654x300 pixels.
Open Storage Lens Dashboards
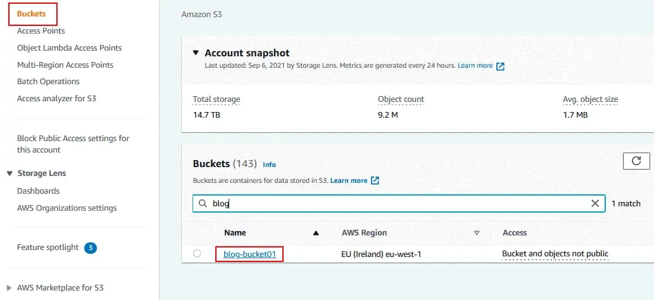38,191
